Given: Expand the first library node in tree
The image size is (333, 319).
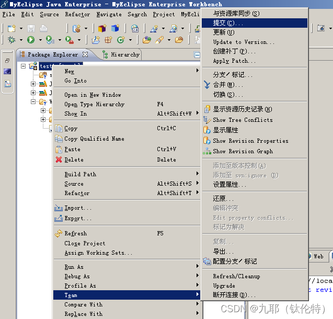Looking at the screenshot, I should tap(33, 84).
